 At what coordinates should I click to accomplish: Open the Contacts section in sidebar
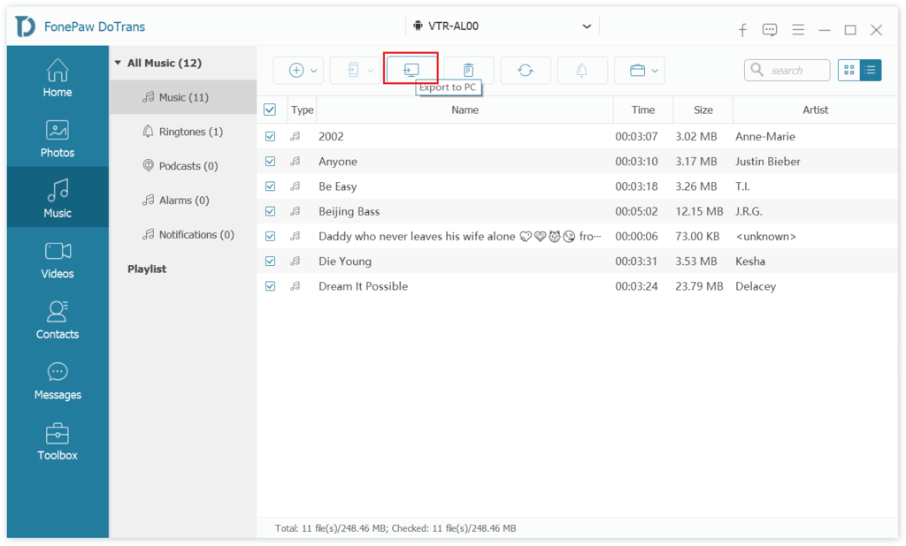point(58,320)
